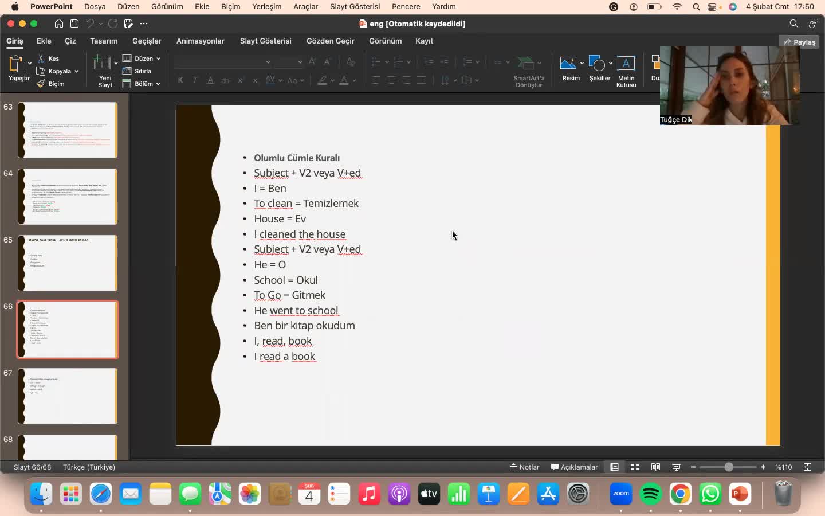Screen dimensions: 825x516
Task: Open the Tasarım ribbon tab
Action: [x=104, y=41]
